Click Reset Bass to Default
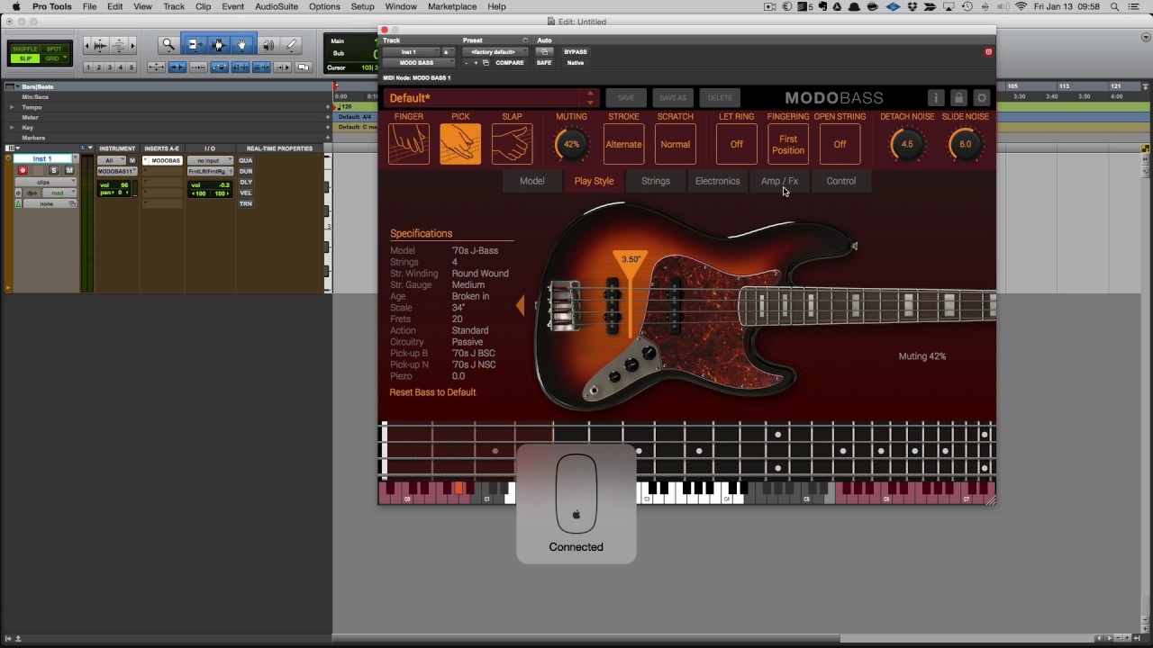This screenshot has width=1153, height=648. (432, 392)
